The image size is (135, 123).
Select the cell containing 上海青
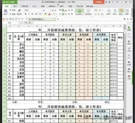point(19,73)
